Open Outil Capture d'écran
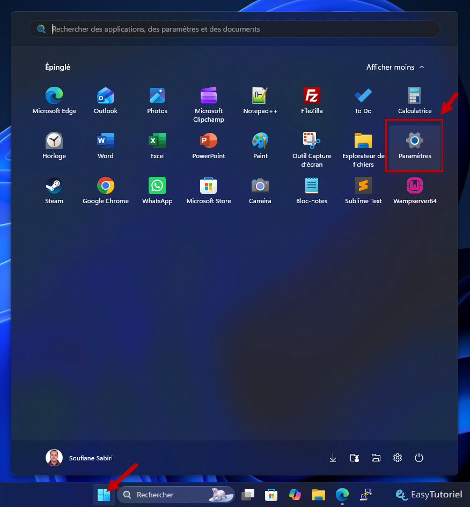Viewport: 470px width, 507px height. (312, 150)
